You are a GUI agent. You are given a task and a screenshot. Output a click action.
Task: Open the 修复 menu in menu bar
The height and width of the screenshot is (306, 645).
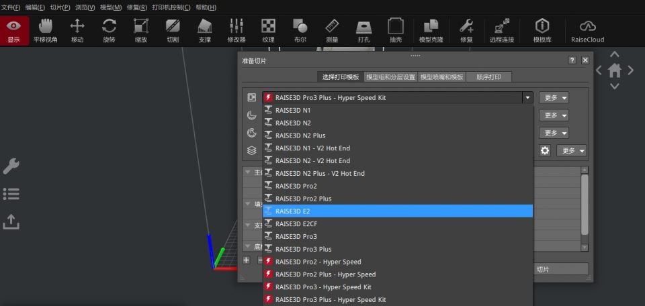[137, 7]
